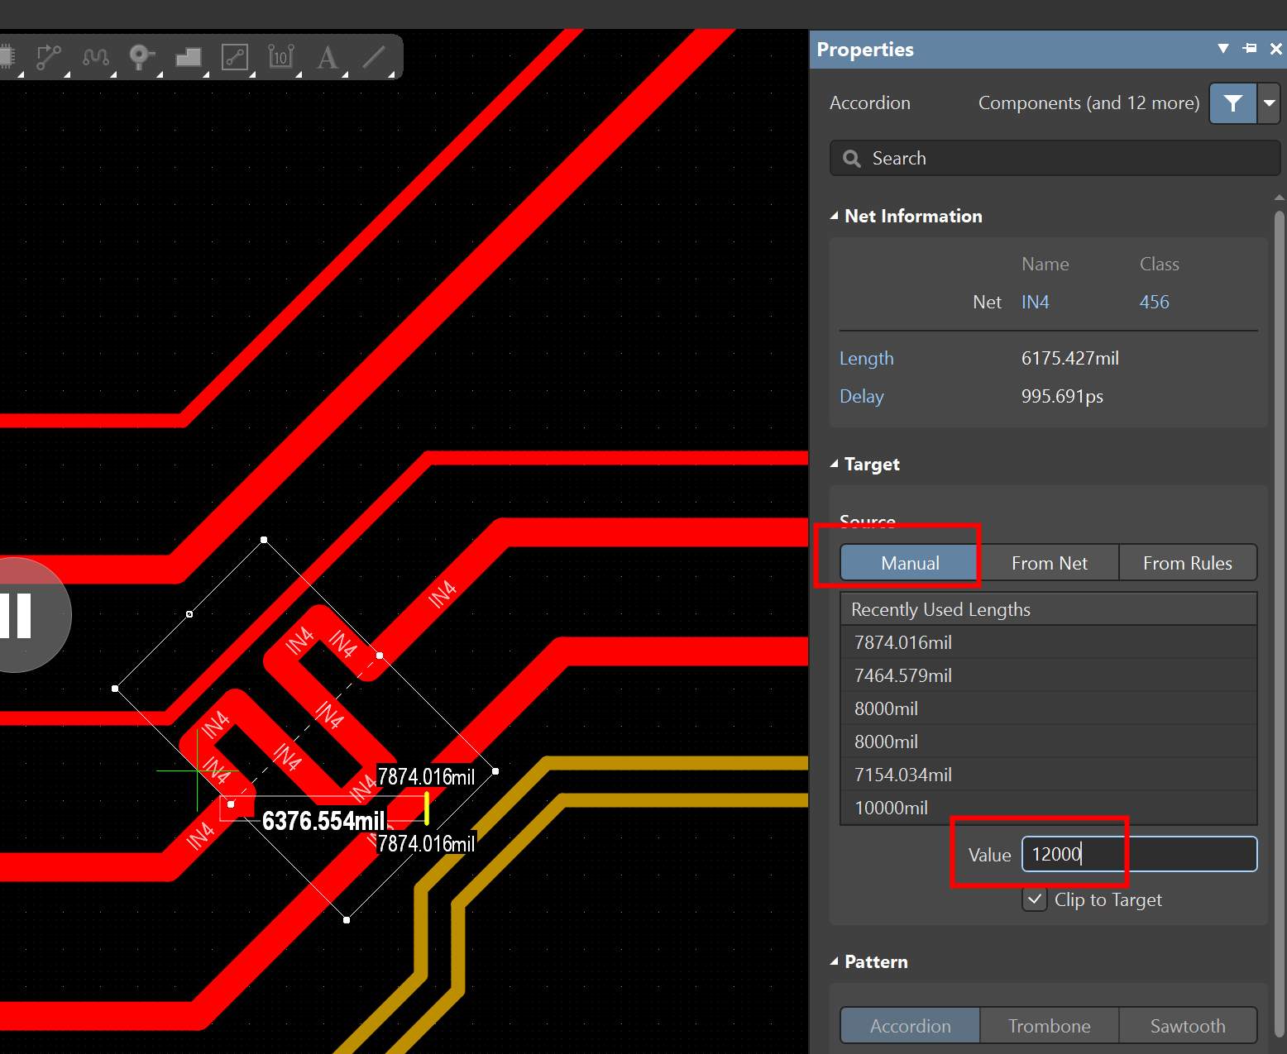Collapse the Target section

[x=834, y=464]
